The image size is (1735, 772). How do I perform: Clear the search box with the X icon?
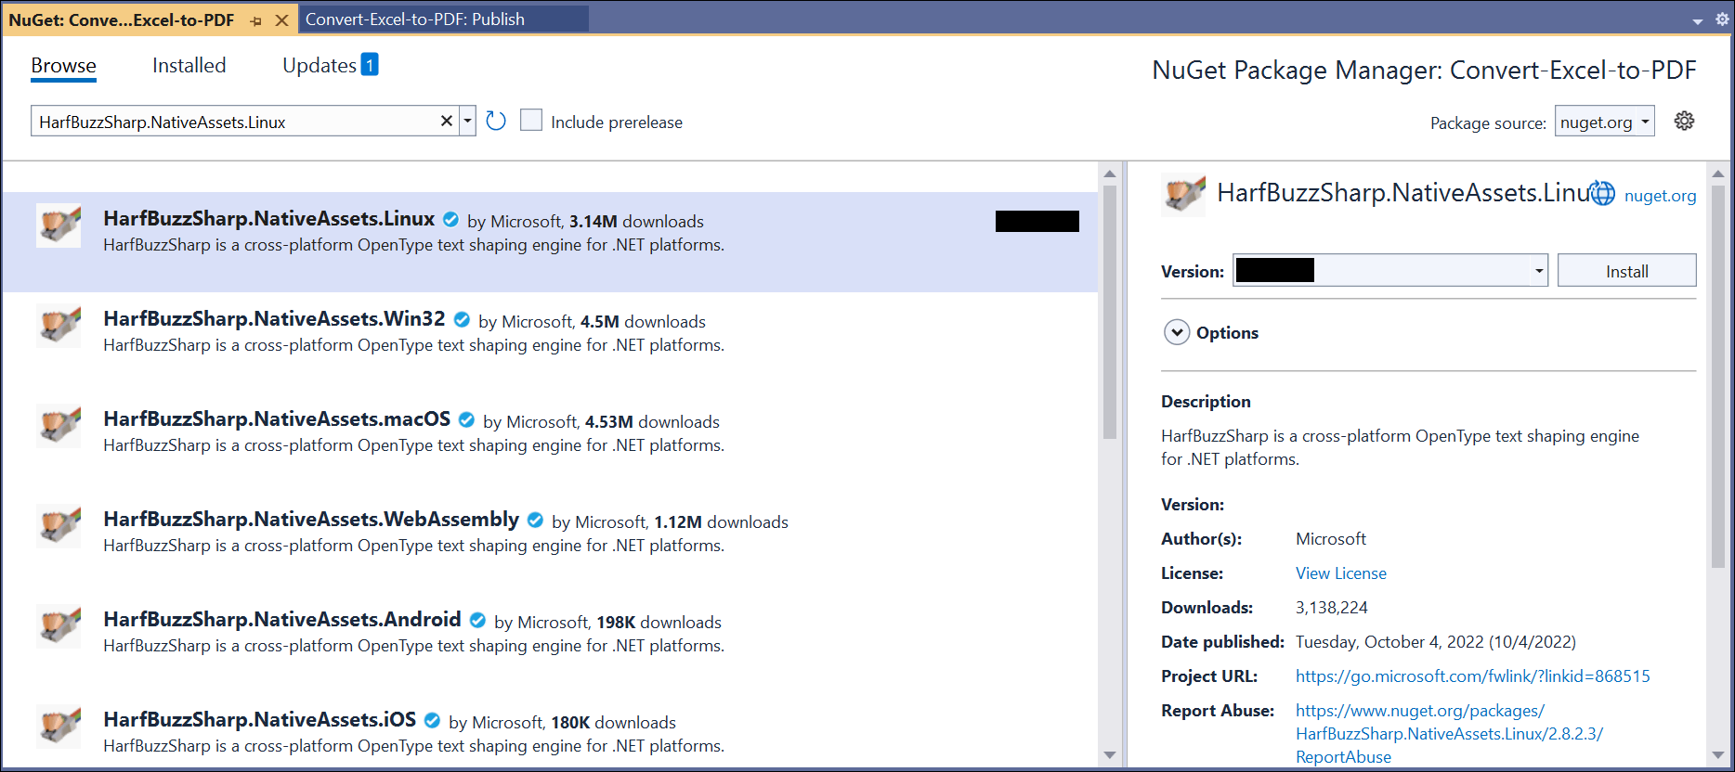point(446,122)
